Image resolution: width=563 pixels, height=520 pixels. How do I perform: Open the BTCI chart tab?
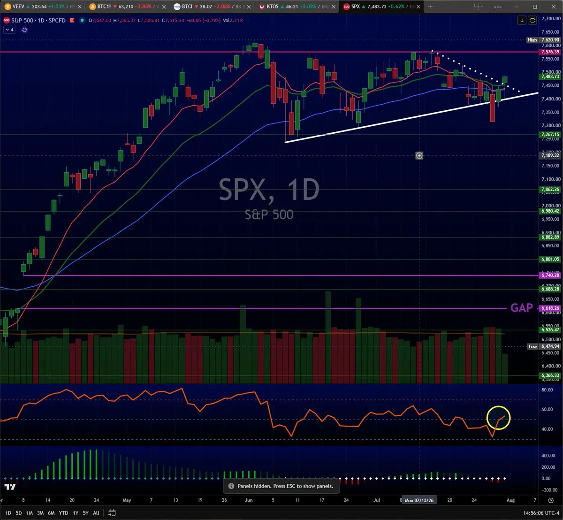click(212, 7)
